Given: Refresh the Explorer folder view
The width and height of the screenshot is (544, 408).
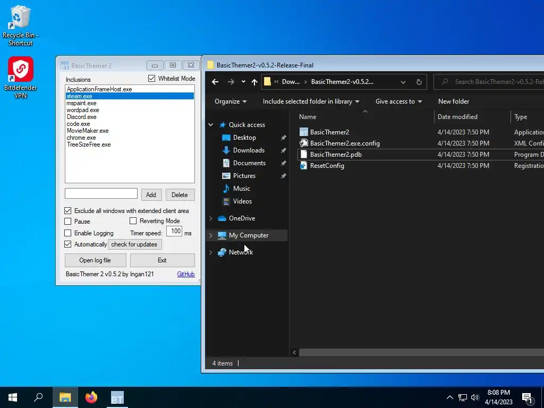Looking at the screenshot, I should pyautogui.click(x=419, y=82).
